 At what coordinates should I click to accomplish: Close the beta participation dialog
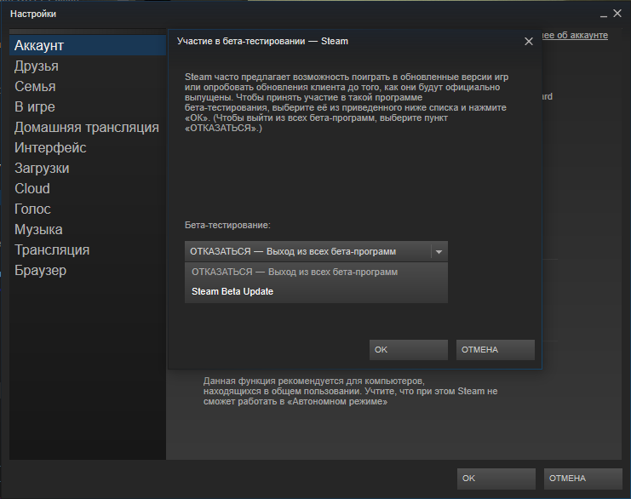click(x=529, y=42)
